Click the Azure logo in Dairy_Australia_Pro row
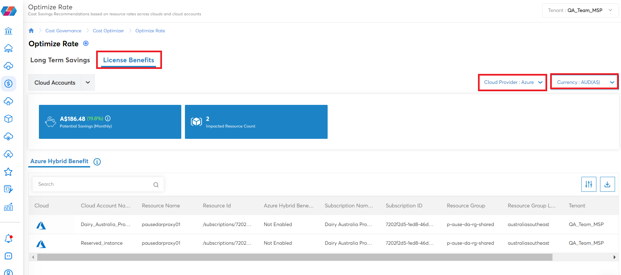 coord(41,225)
